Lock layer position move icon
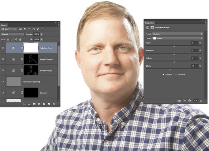Viewport: 209px width, 151px height. [16, 39]
